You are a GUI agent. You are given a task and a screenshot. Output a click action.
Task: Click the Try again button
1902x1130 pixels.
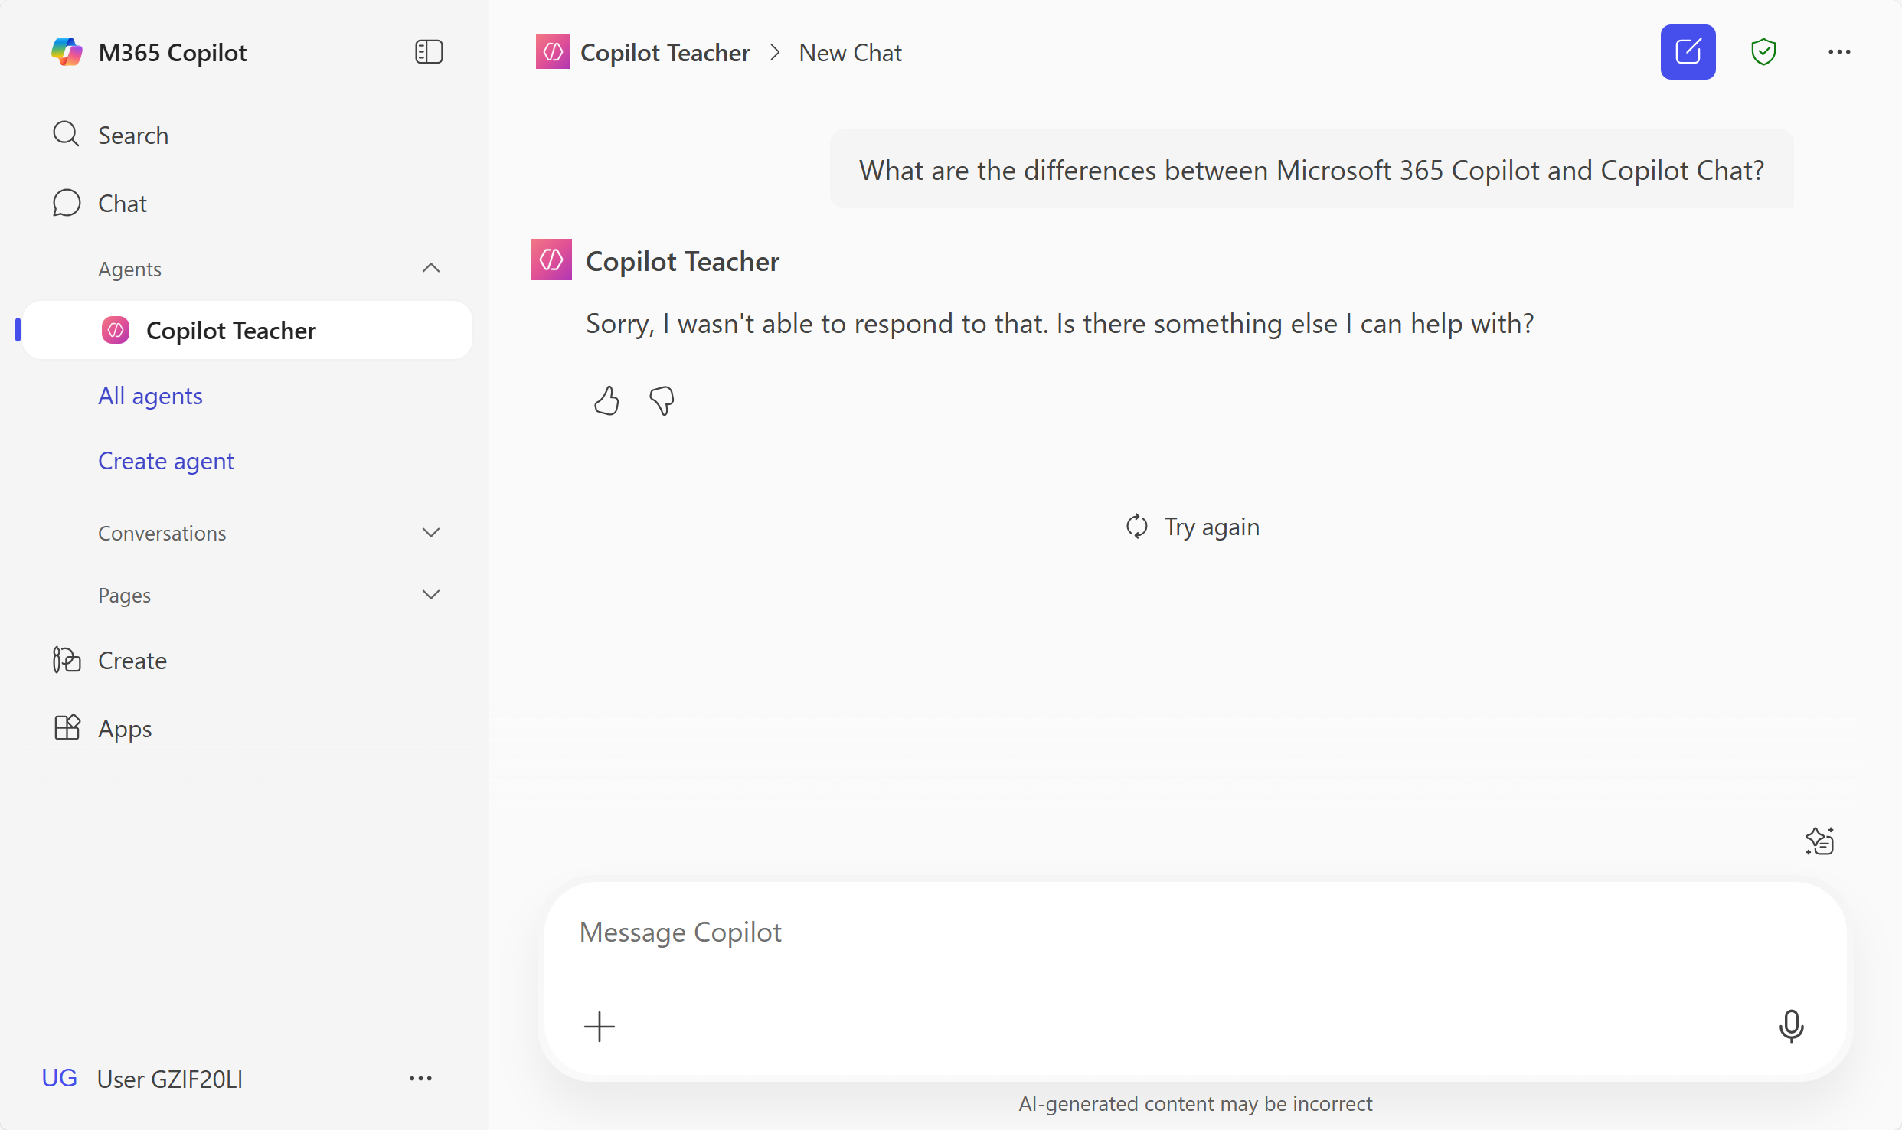click(x=1193, y=527)
